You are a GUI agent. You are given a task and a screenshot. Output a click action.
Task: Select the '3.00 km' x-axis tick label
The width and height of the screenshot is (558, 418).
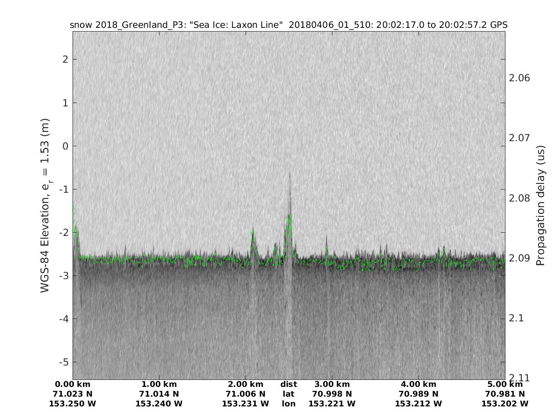(332, 384)
